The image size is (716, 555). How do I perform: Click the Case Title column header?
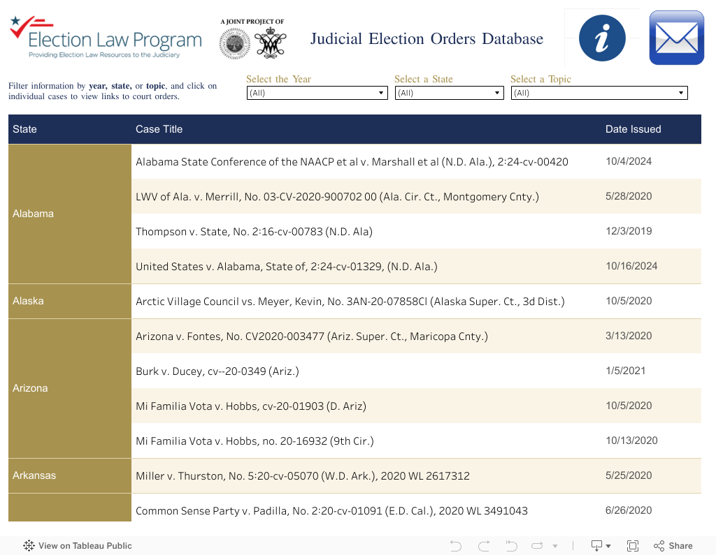point(159,129)
